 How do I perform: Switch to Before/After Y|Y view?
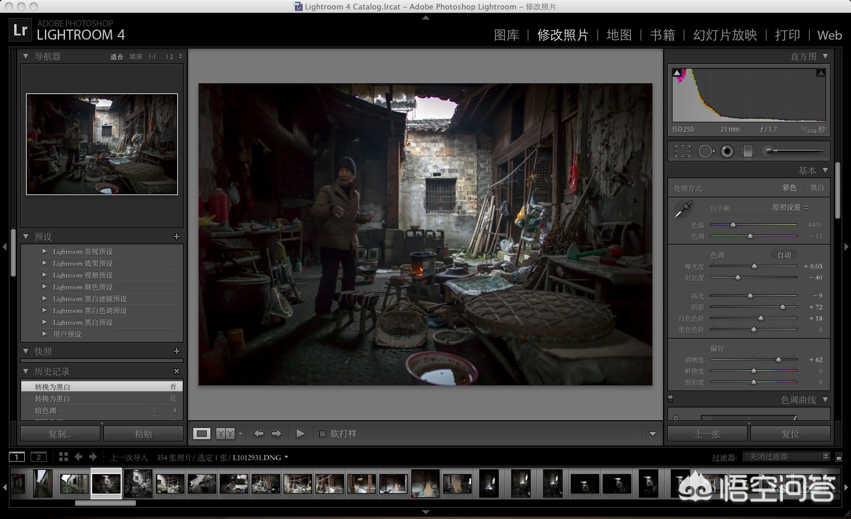(x=226, y=434)
